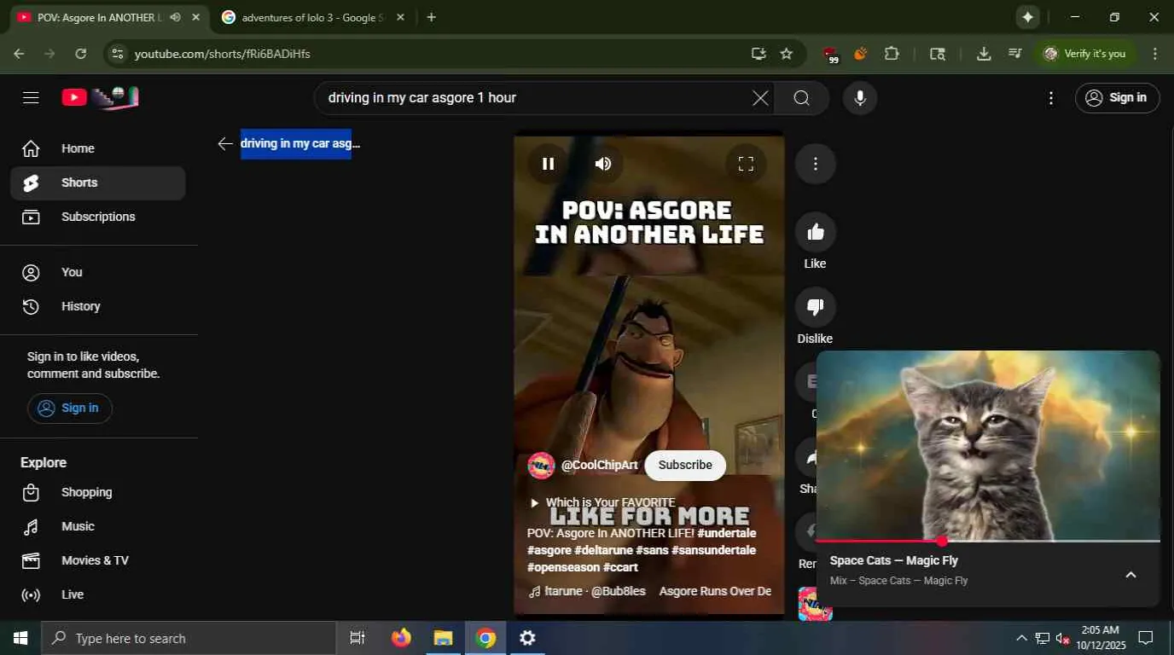Open Movies & TV under Explore
1174x655 pixels.
98,560
